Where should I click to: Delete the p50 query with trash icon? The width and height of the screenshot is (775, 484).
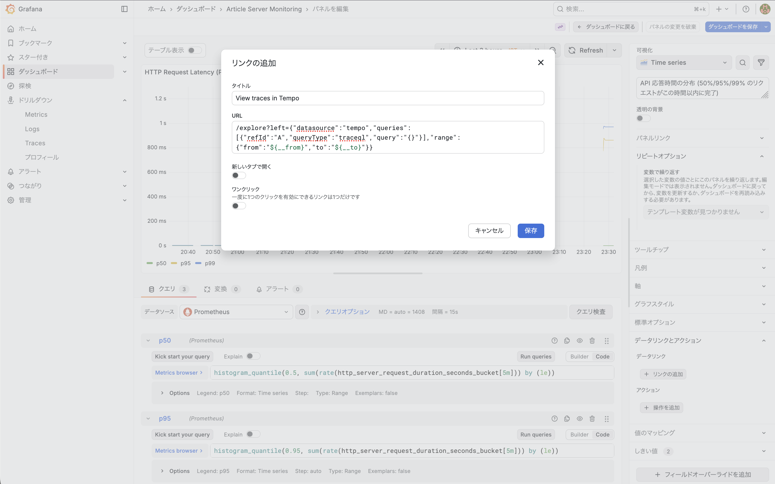pyautogui.click(x=592, y=341)
